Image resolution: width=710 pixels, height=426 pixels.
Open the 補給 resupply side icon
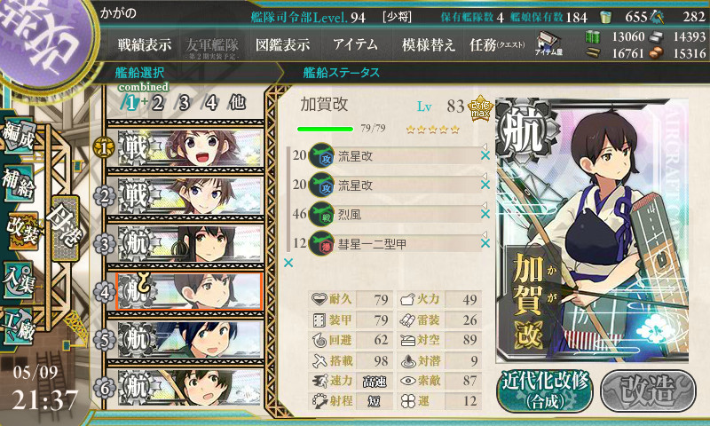coord(19,183)
